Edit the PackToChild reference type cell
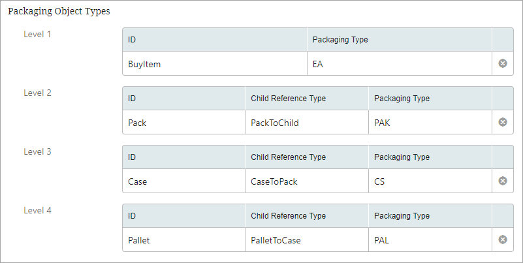The image size is (523, 263). coord(306,123)
